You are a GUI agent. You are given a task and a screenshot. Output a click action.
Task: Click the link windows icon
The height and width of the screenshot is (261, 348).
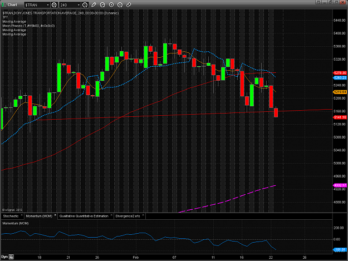click(129, 5)
